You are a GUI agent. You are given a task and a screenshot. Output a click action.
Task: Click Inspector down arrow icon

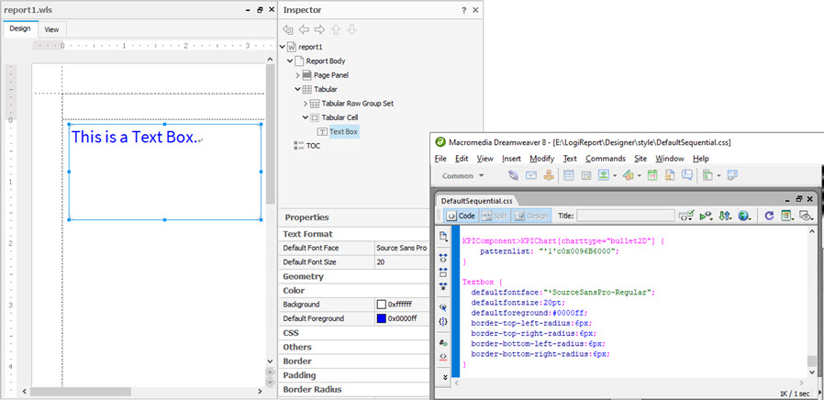(x=352, y=30)
